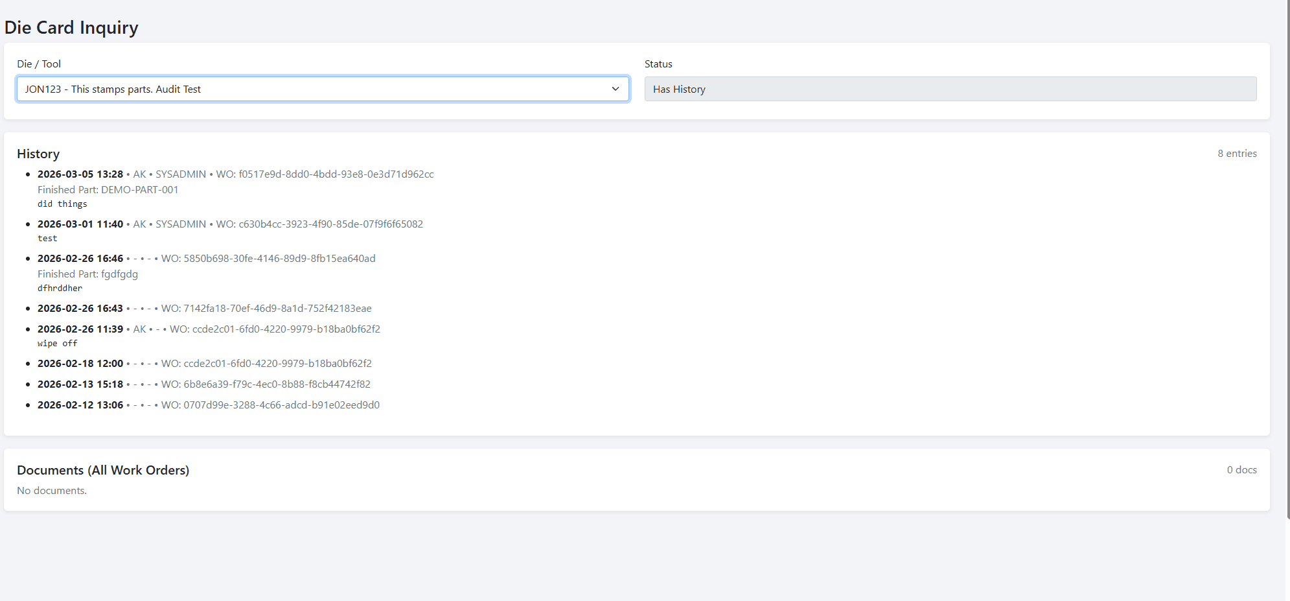Click Finished Part: fgdfgdg text
The height and width of the screenshot is (601, 1290).
tap(87, 274)
